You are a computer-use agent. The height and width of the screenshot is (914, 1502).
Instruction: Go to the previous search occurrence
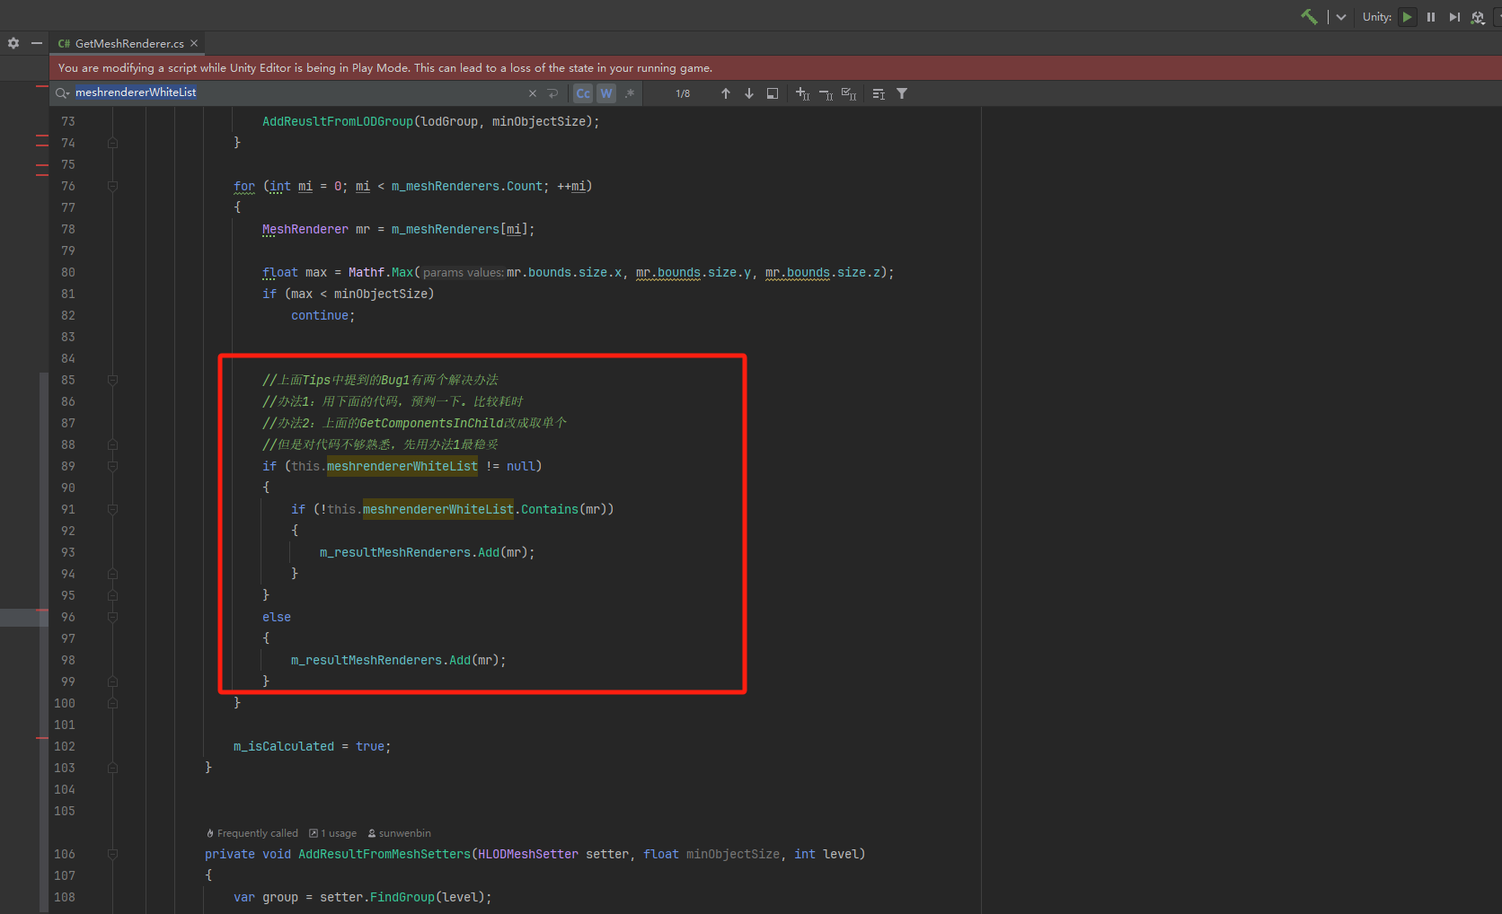(726, 93)
